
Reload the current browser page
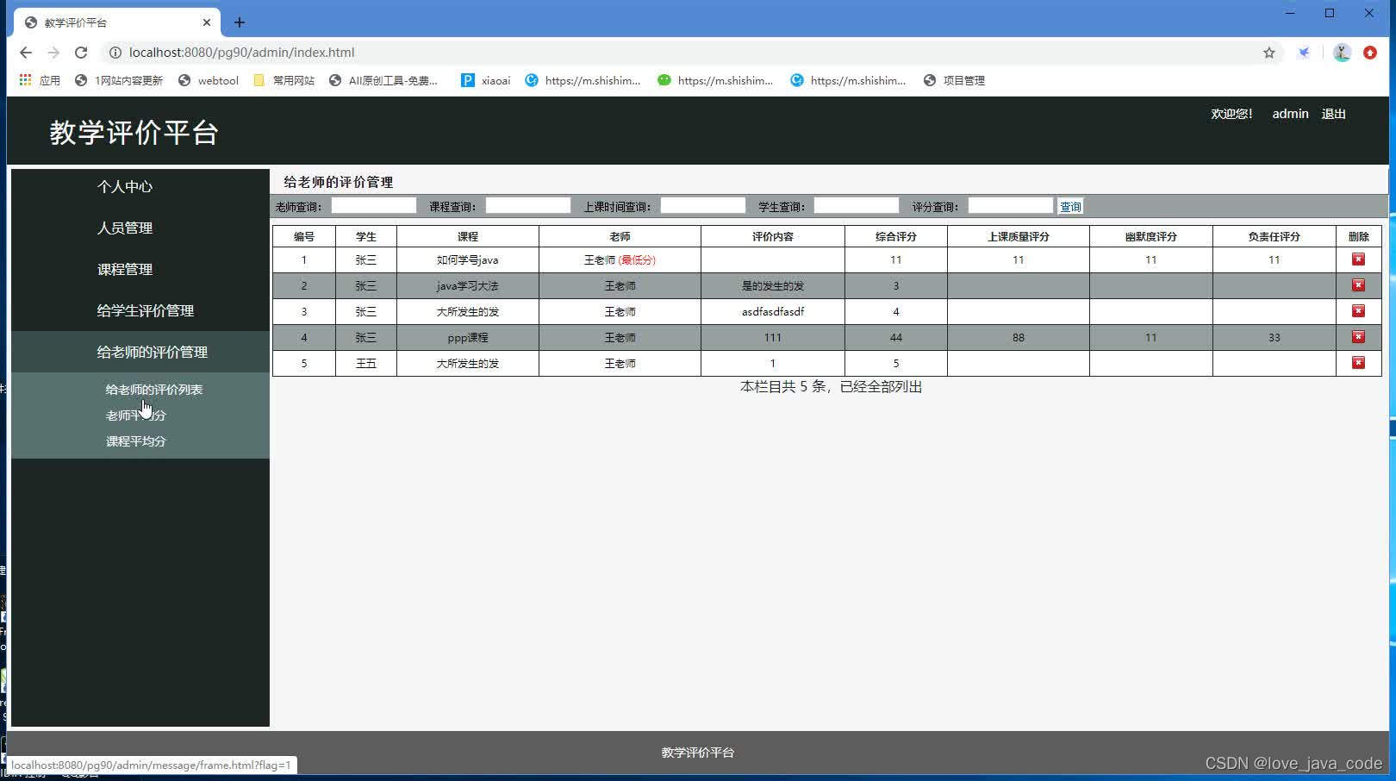(81, 53)
